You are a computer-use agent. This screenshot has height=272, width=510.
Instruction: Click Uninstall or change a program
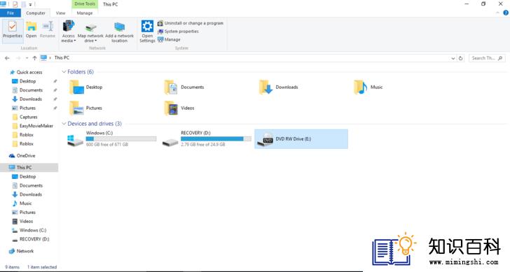191,23
